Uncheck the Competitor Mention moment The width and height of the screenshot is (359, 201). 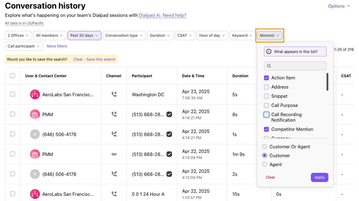266,129
